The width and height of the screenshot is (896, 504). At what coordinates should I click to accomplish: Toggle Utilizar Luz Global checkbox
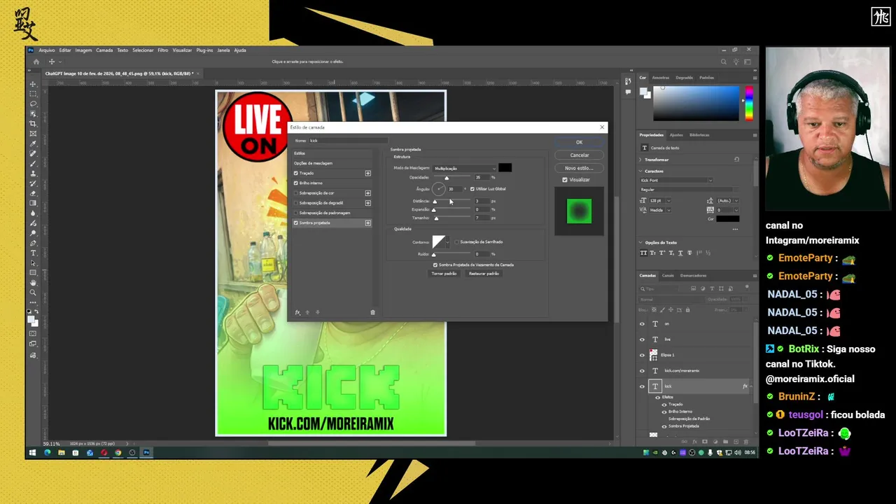tap(472, 189)
